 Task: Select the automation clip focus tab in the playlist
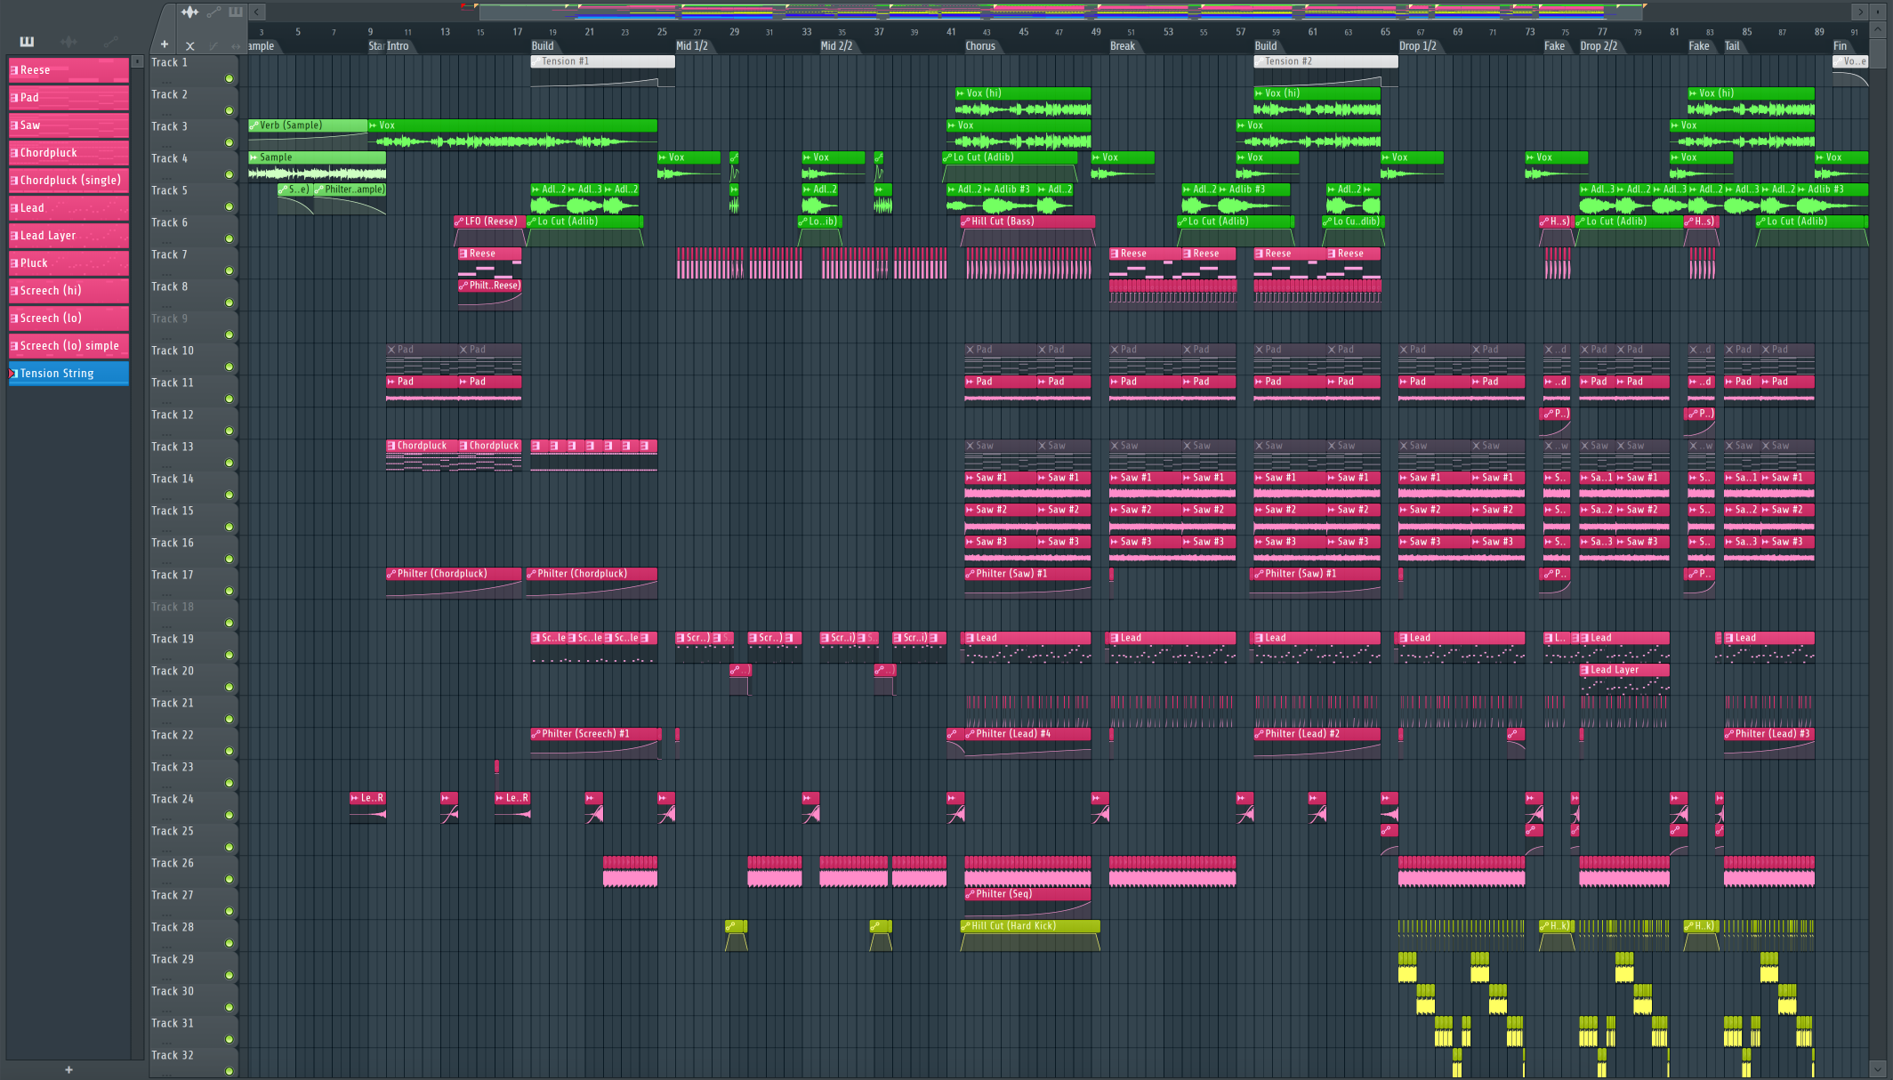click(213, 12)
